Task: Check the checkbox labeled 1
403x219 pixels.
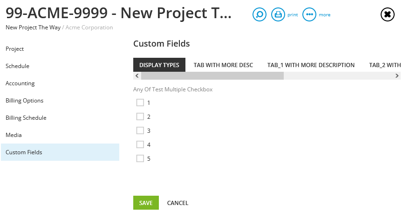Action: tap(140, 103)
